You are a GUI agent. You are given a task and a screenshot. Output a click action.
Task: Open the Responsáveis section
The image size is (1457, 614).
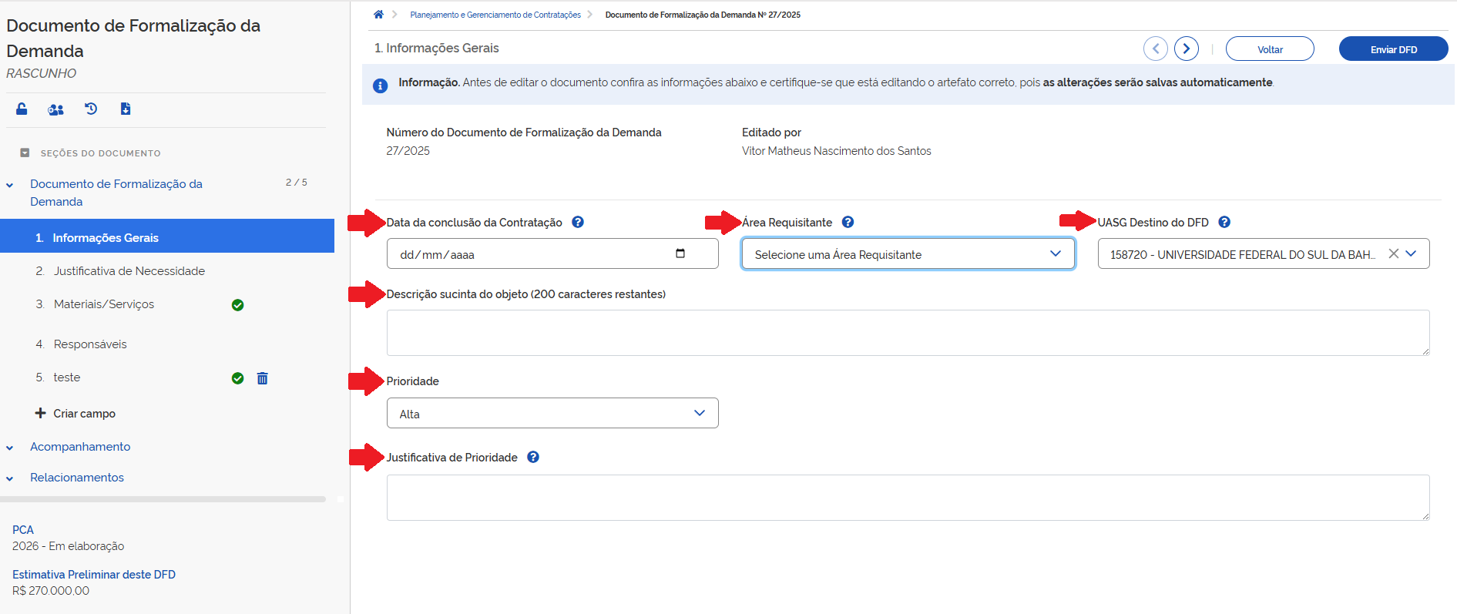tap(90, 344)
